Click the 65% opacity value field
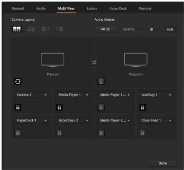Image resolution: width=184 pixels, height=170 pixels. coord(170,29)
